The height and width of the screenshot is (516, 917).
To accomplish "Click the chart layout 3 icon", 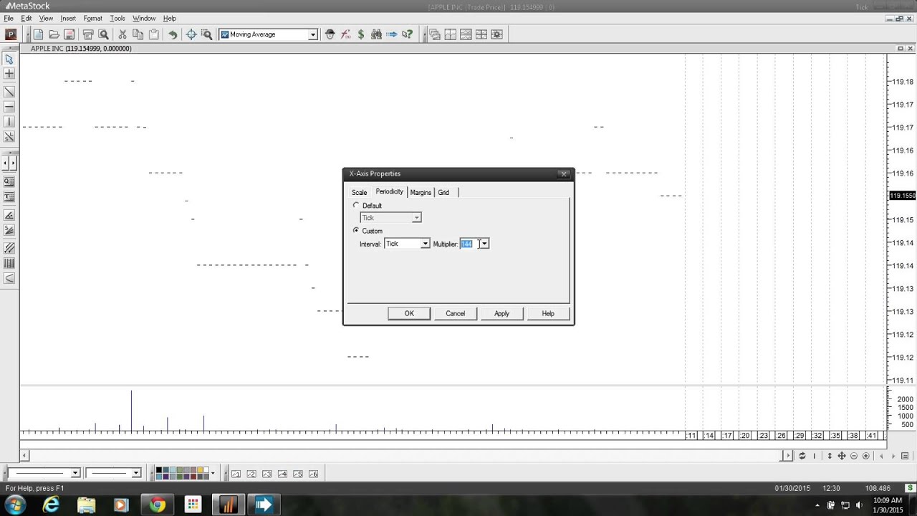I will (x=267, y=474).
